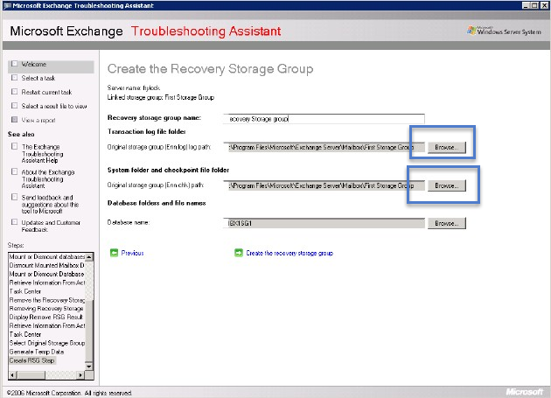Tick the Updates and Customer Feedback checkbox

14,222
